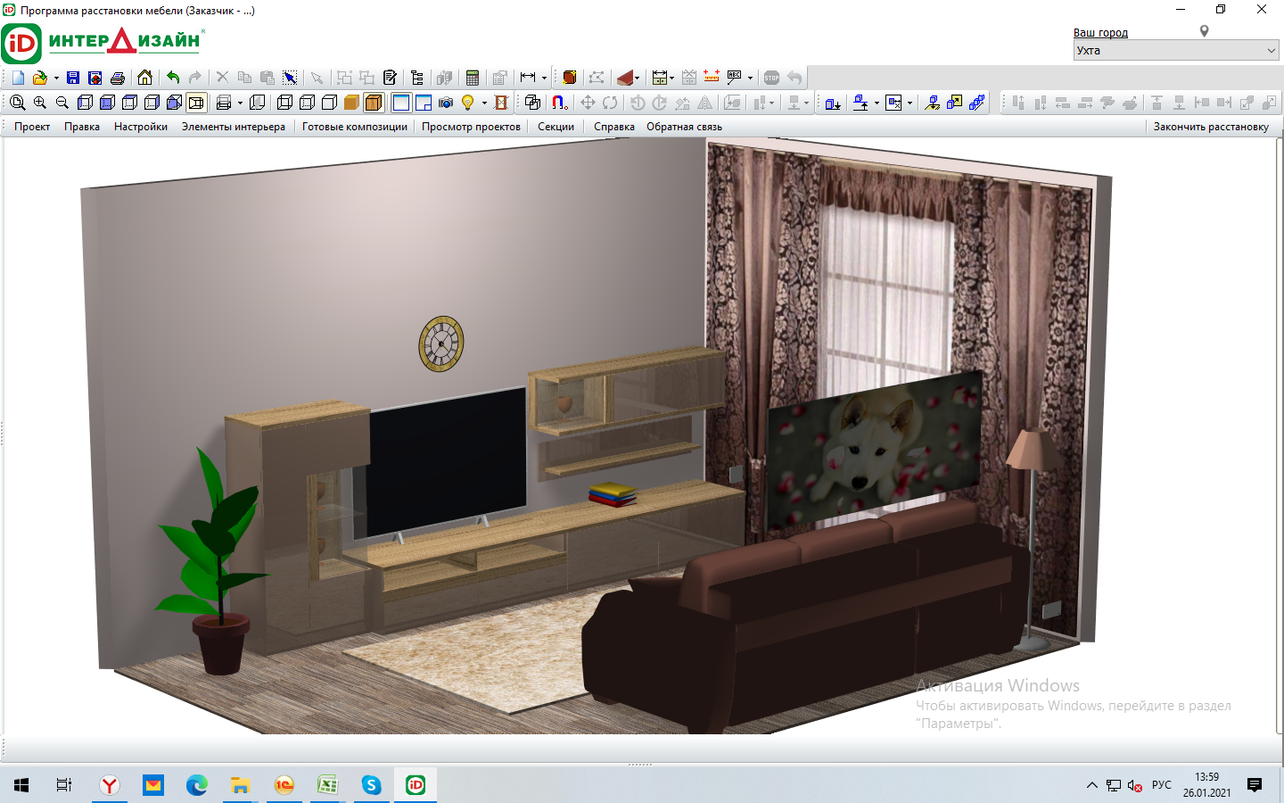Image resolution: width=1284 pixels, height=803 pixels.
Task: Switch to plain white cube render mode
Action: 329,103
